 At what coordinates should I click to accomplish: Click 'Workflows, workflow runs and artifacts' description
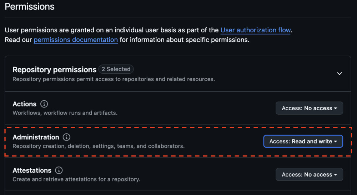65,113
